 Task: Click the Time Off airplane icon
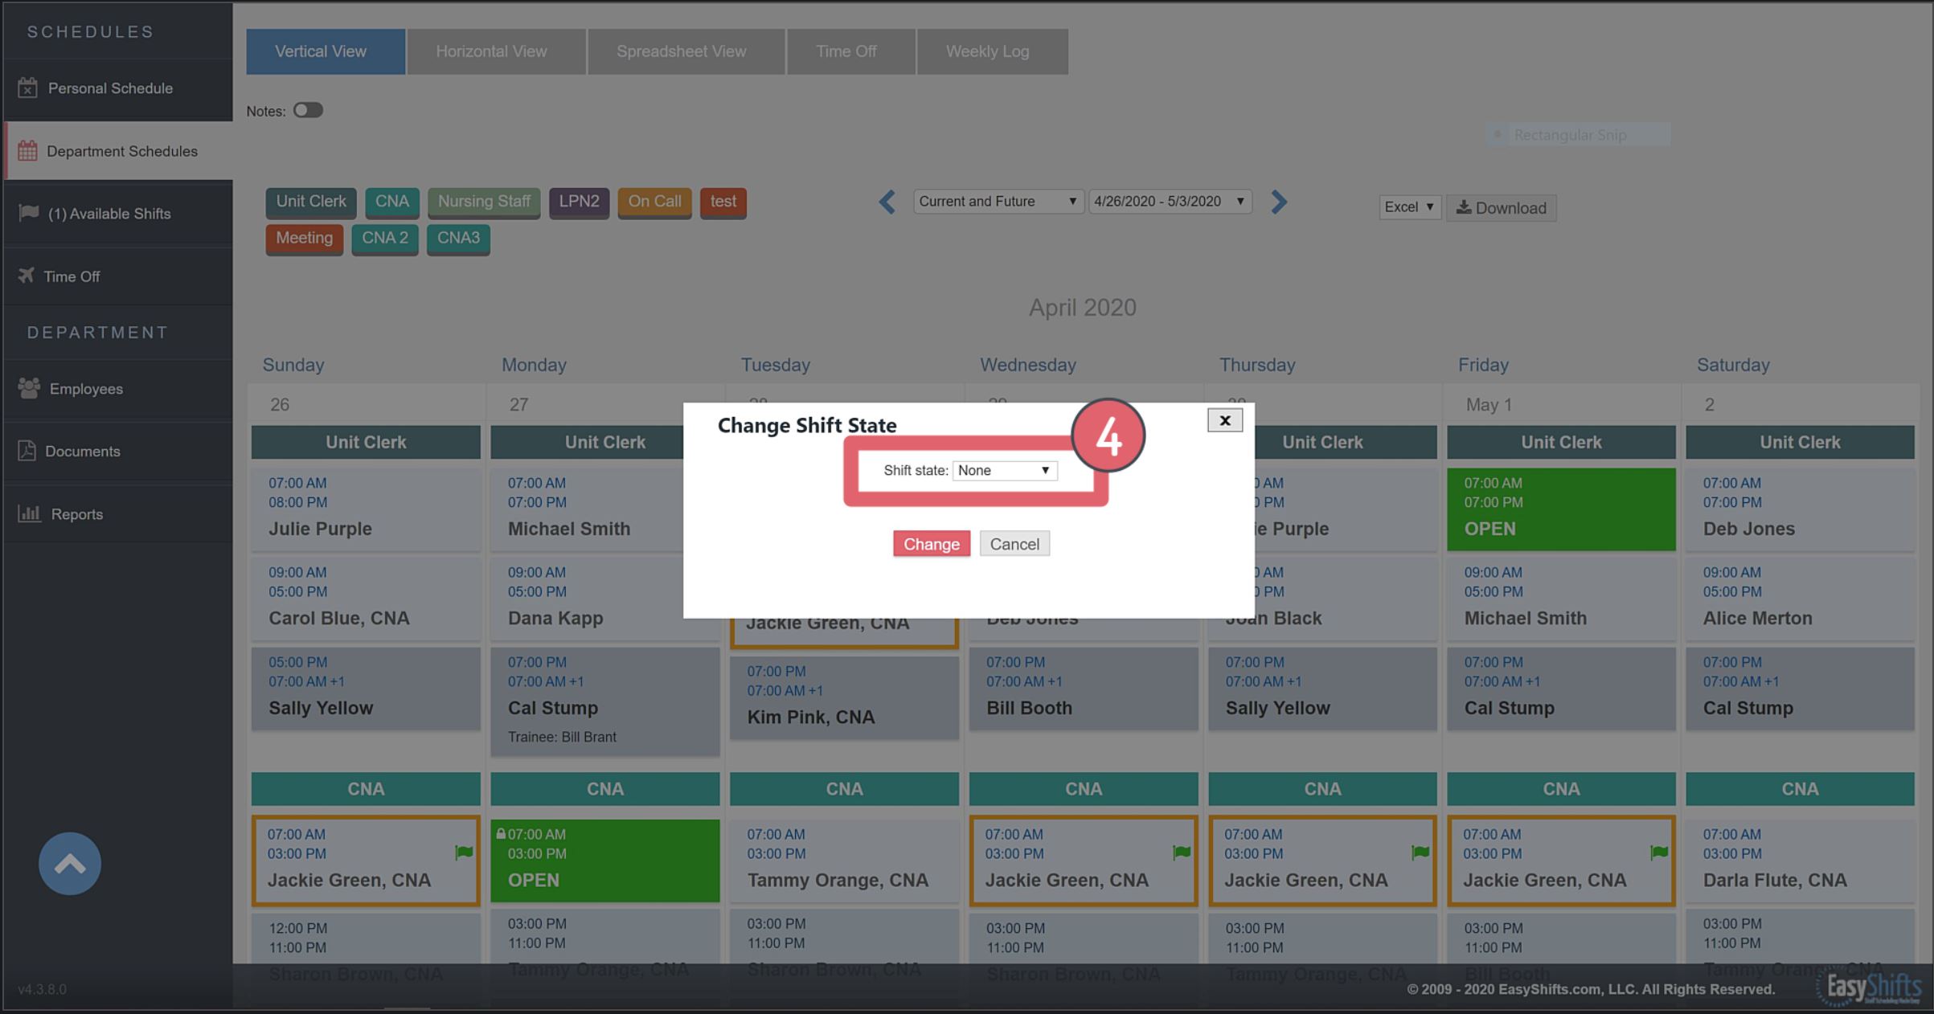point(27,276)
